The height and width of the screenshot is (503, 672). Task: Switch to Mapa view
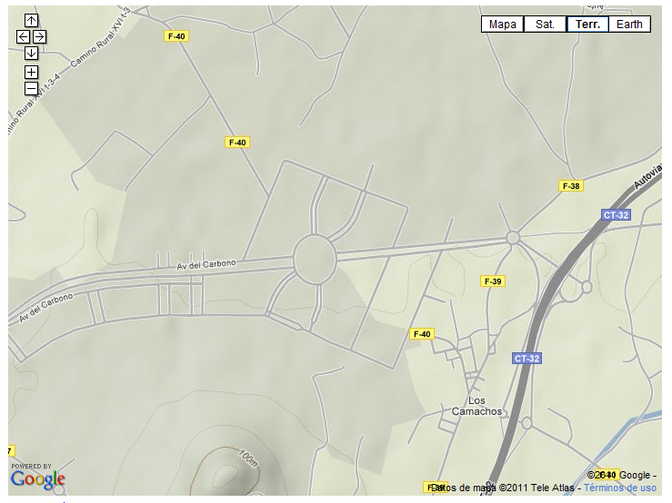(502, 25)
